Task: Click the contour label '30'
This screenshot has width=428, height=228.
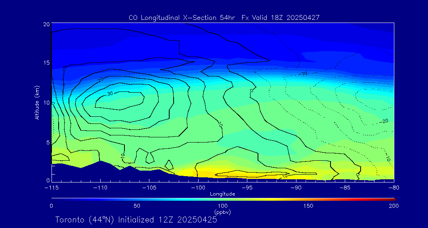Action: click(x=110, y=93)
